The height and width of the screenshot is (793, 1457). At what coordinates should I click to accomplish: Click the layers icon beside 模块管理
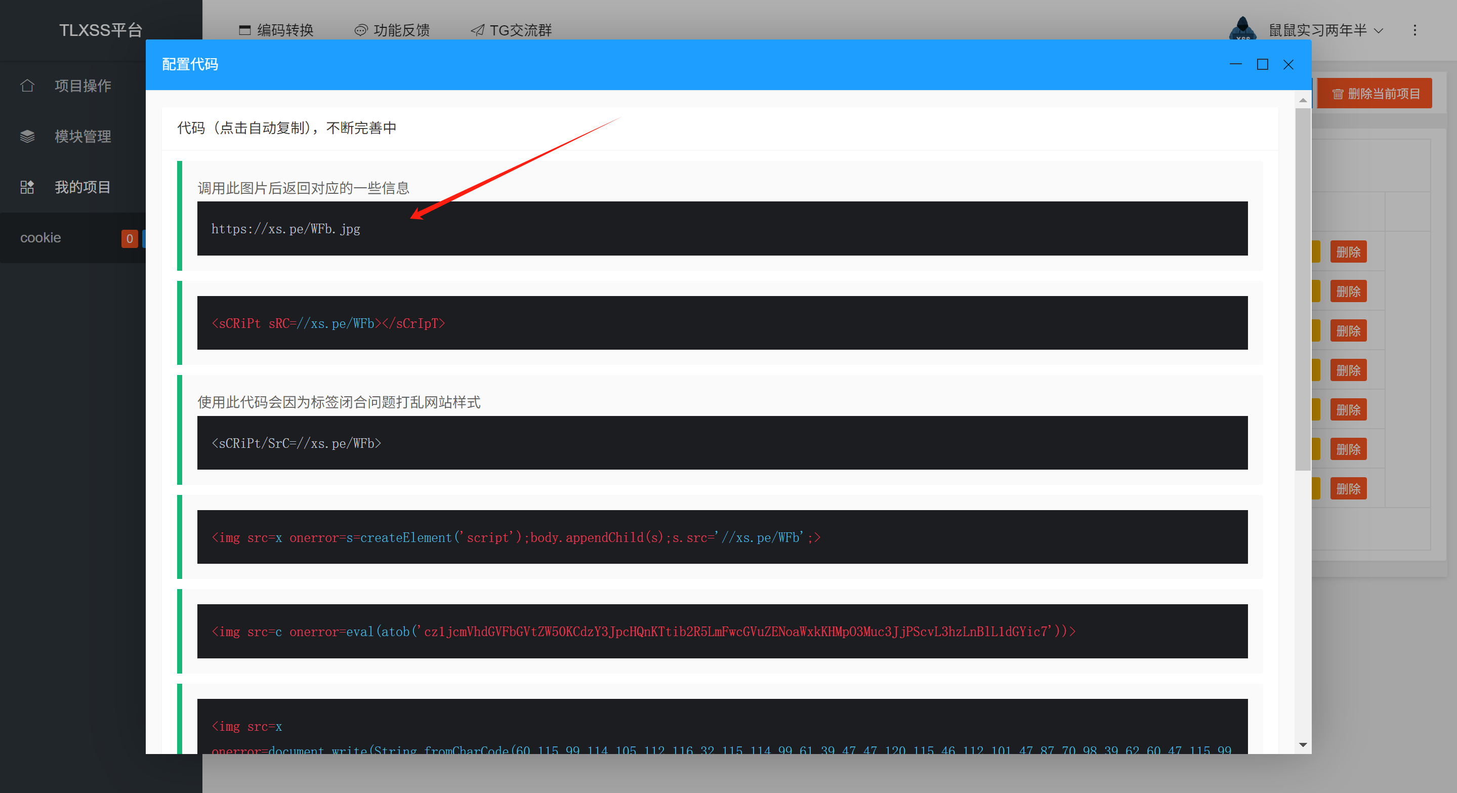pos(27,136)
